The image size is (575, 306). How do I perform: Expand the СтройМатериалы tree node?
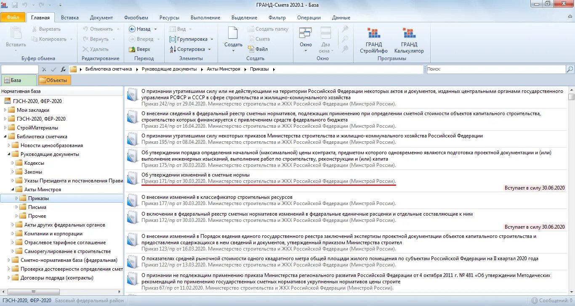(x=5, y=128)
